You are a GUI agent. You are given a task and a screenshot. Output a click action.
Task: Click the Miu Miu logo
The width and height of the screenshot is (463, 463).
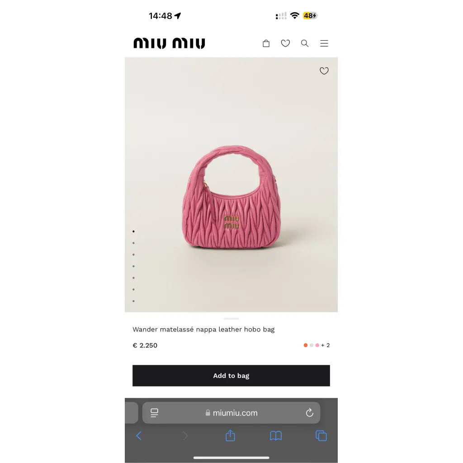[169, 43]
